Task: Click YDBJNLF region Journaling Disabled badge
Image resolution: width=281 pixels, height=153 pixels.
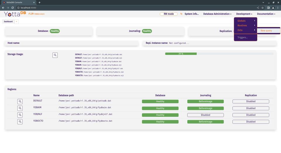Action: point(205,115)
